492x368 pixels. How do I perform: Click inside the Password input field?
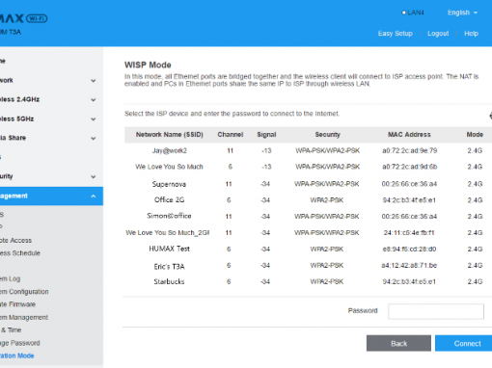coord(436,311)
